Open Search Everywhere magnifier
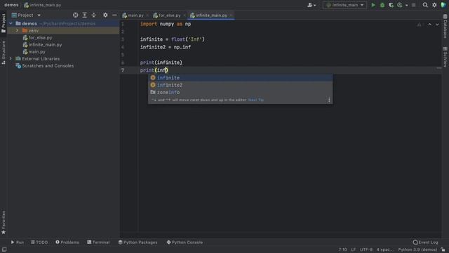Image resolution: width=449 pixels, height=253 pixels. 425,5
